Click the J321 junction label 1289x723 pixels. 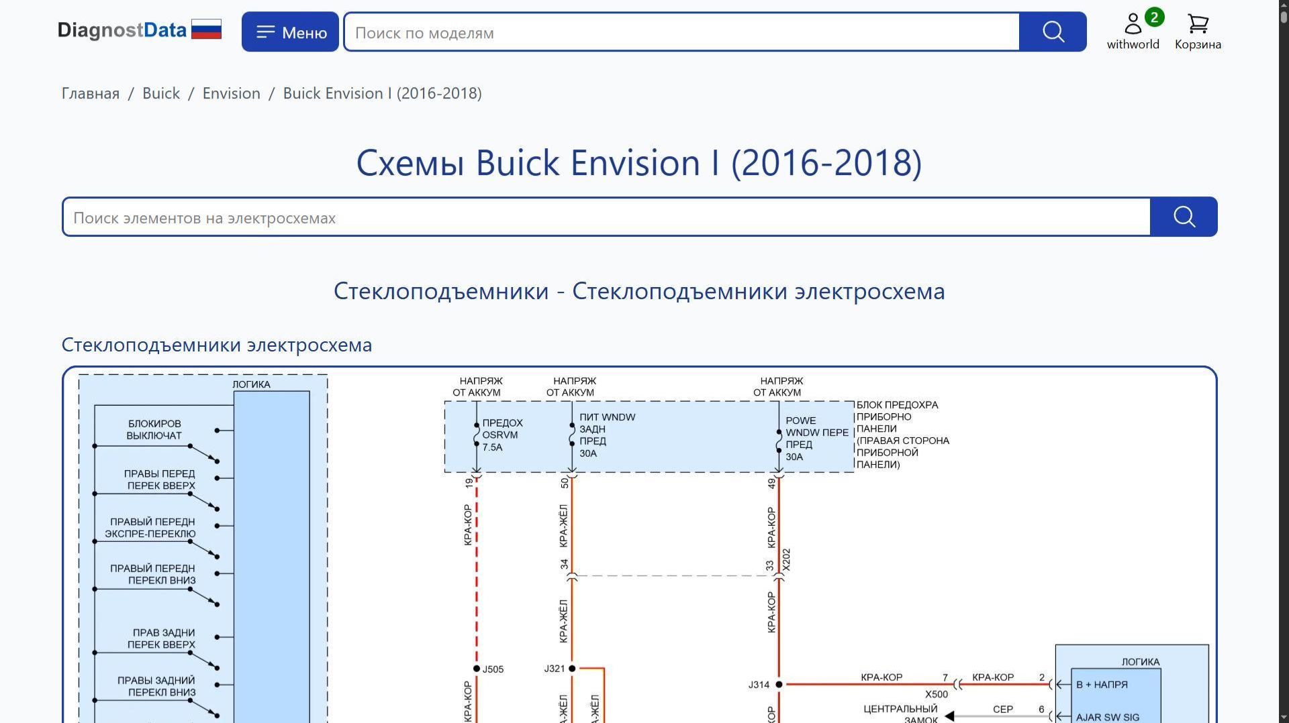coord(555,669)
